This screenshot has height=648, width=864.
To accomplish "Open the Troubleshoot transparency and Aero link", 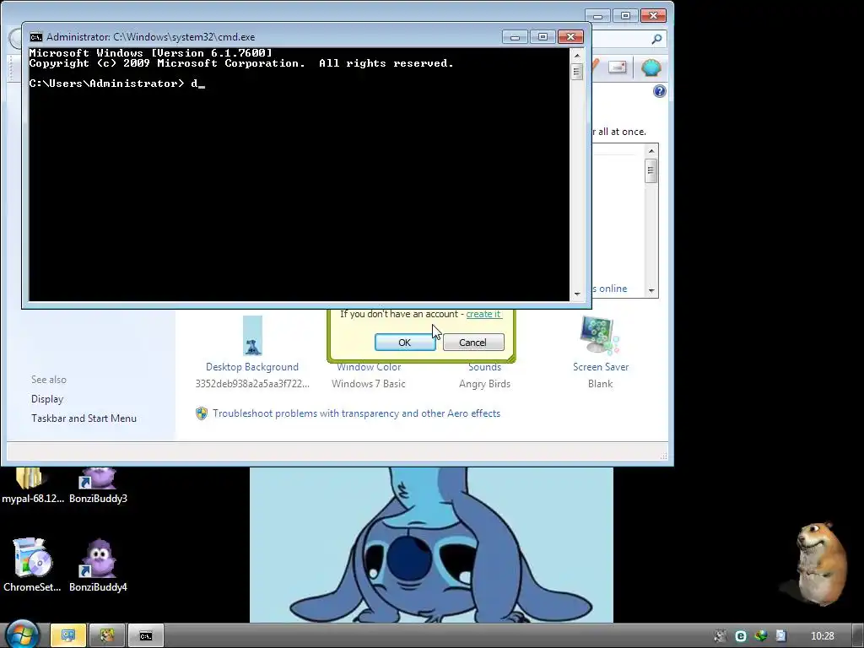I will pos(357,413).
